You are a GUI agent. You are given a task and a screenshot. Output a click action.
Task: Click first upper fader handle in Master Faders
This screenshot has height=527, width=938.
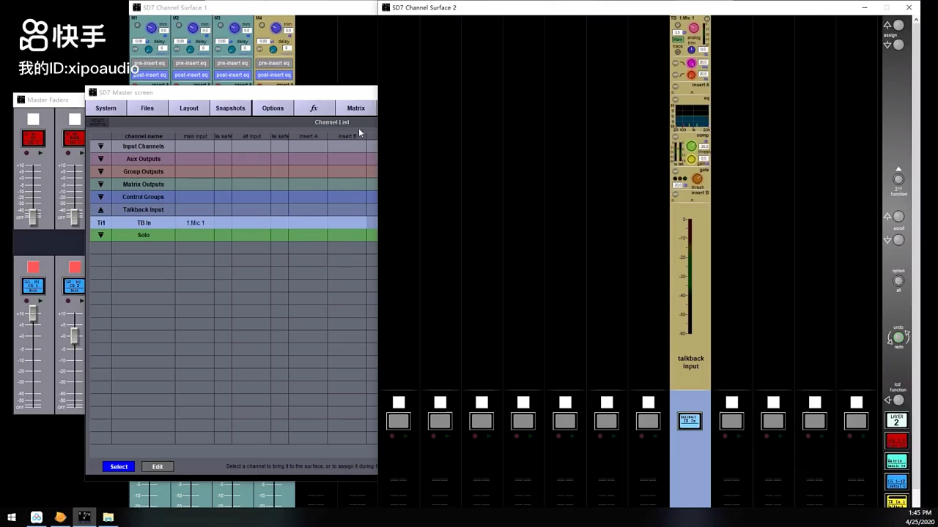(33, 216)
